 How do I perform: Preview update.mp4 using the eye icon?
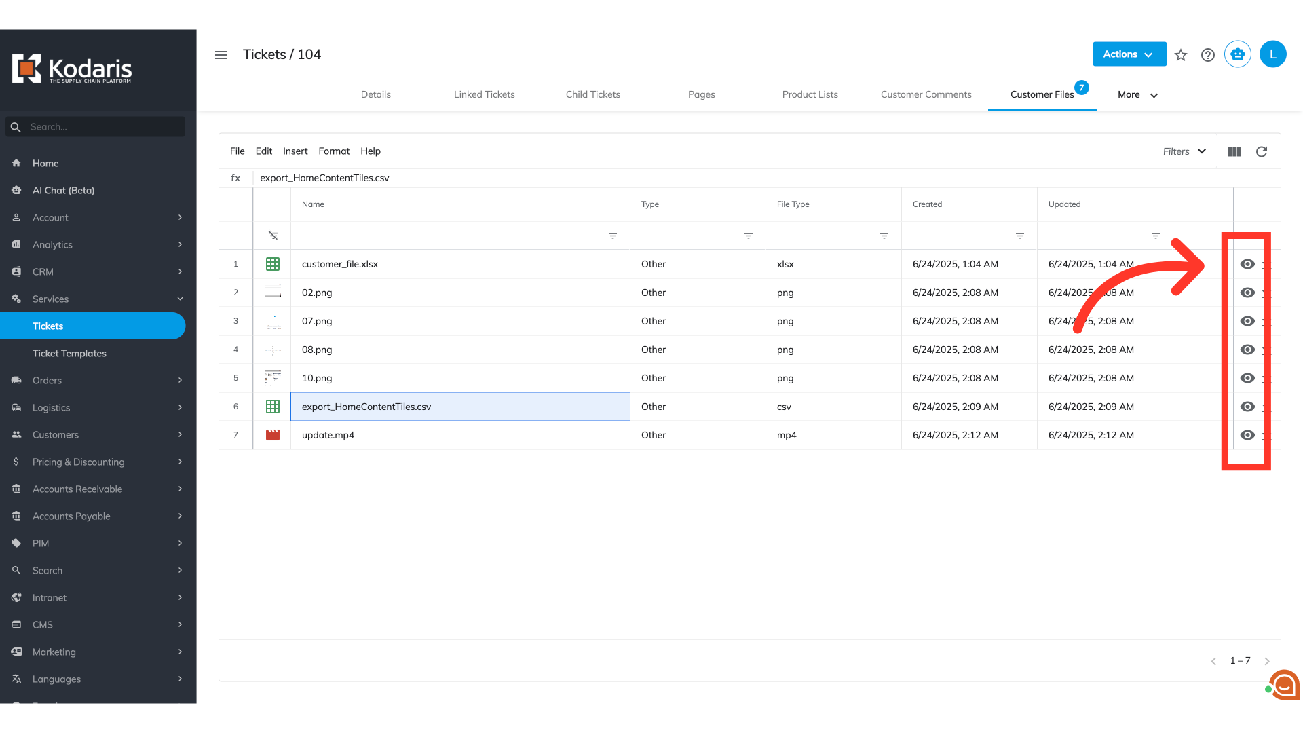coord(1247,435)
